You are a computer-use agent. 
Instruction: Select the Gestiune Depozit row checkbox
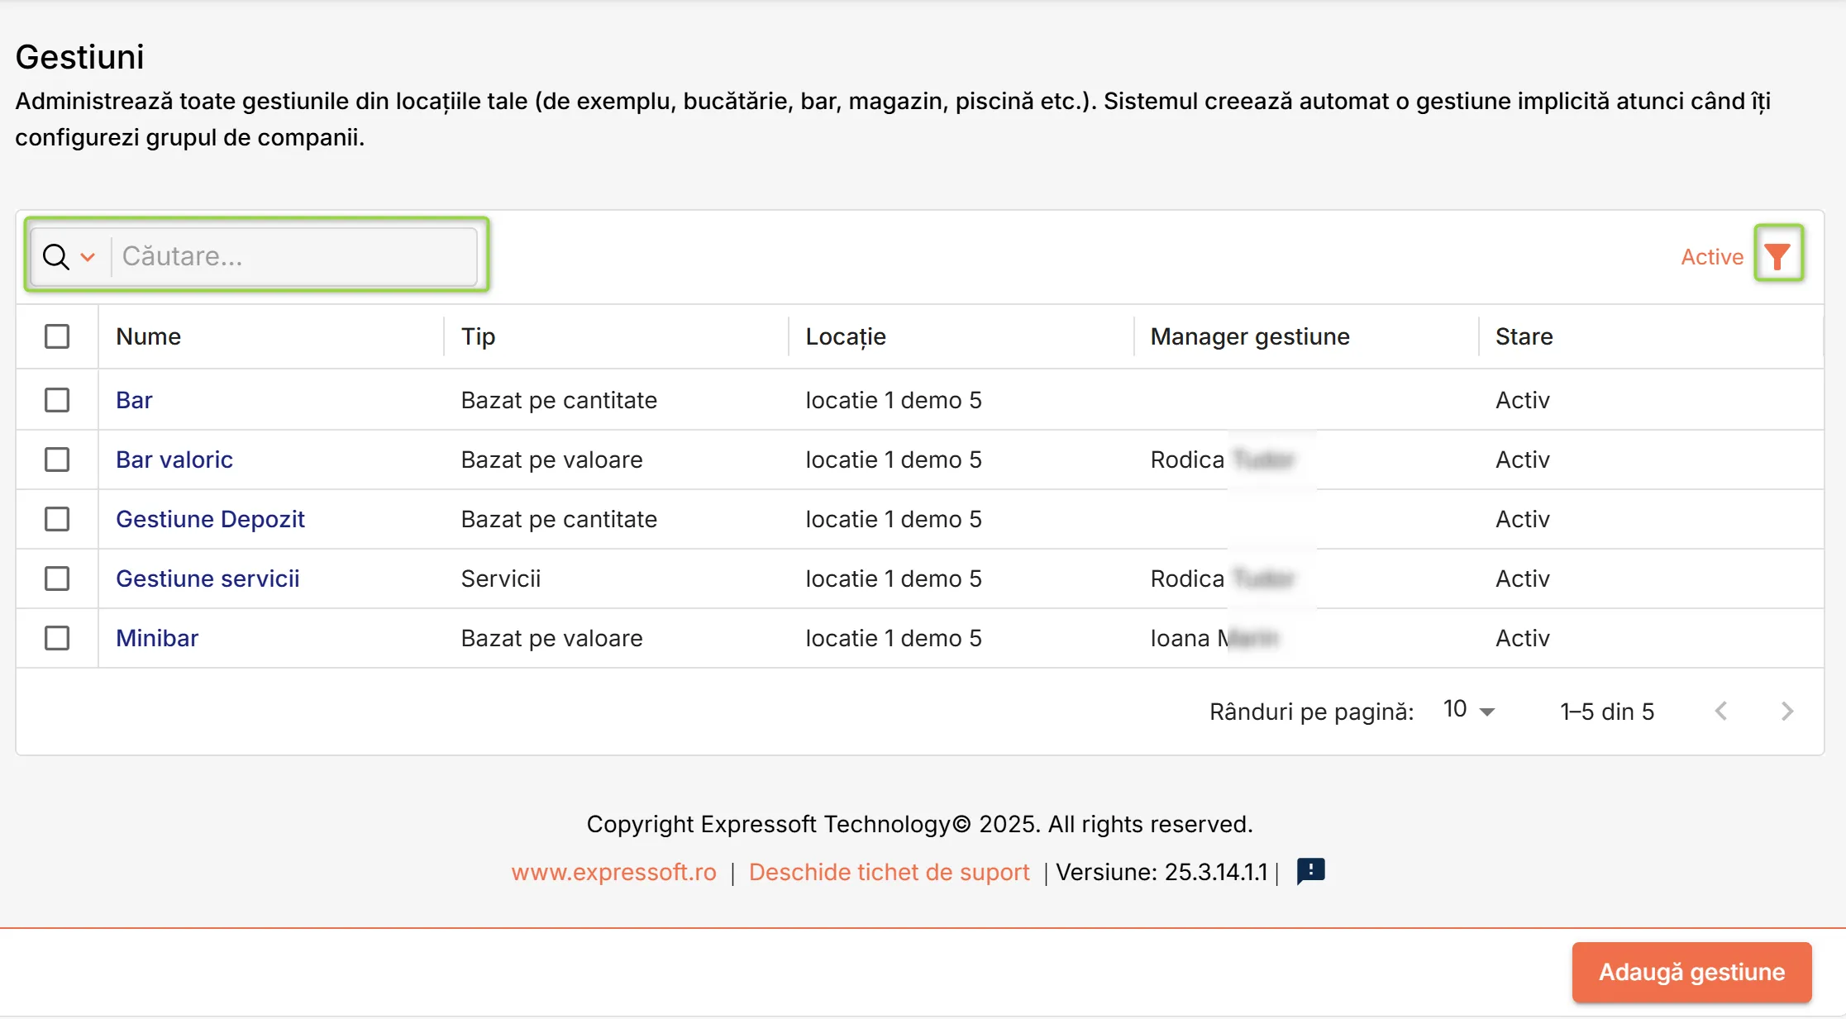click(x=57, y=519)
